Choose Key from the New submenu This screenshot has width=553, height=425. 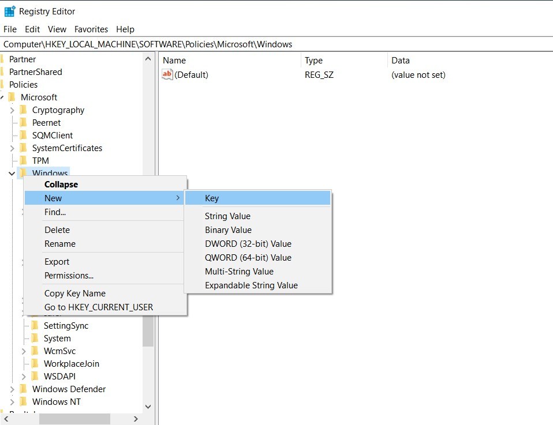tap(212, 198)
